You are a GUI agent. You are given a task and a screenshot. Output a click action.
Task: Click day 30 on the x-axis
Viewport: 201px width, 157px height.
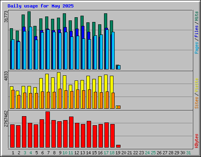[183, 153]
